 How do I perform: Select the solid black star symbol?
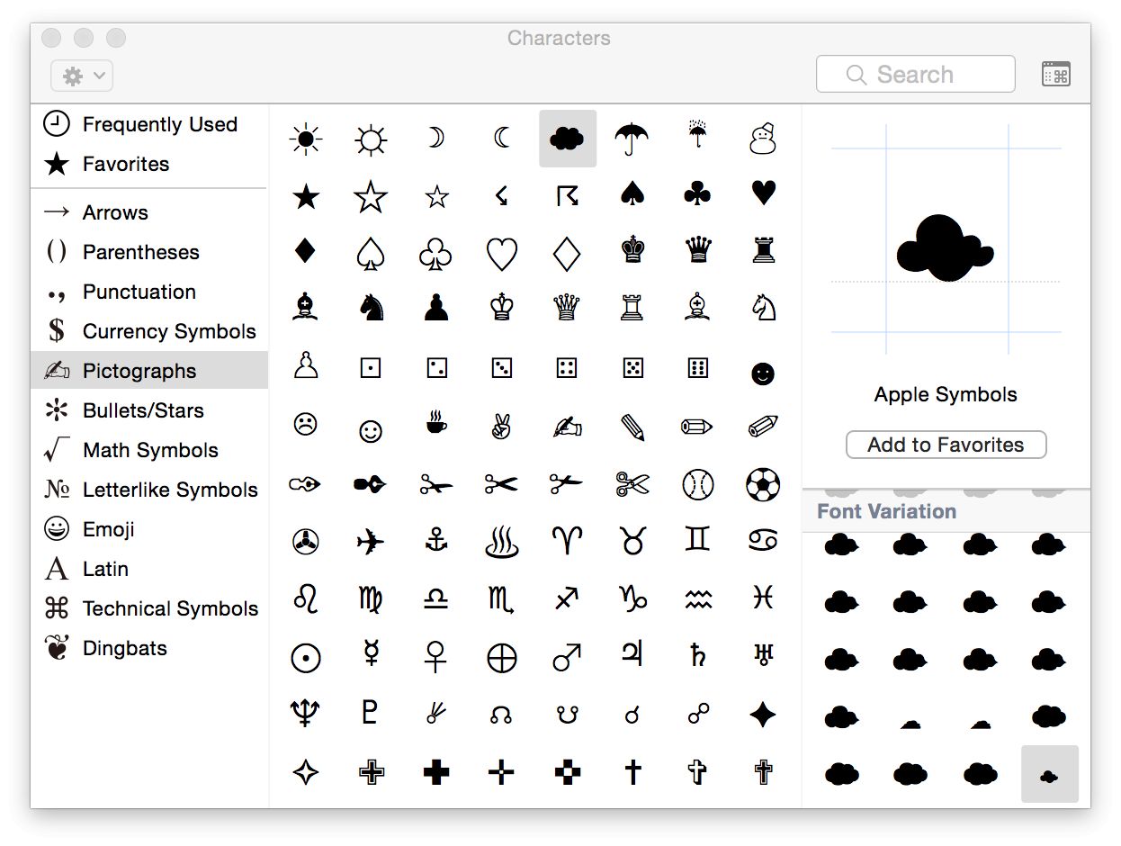point(306,195)
